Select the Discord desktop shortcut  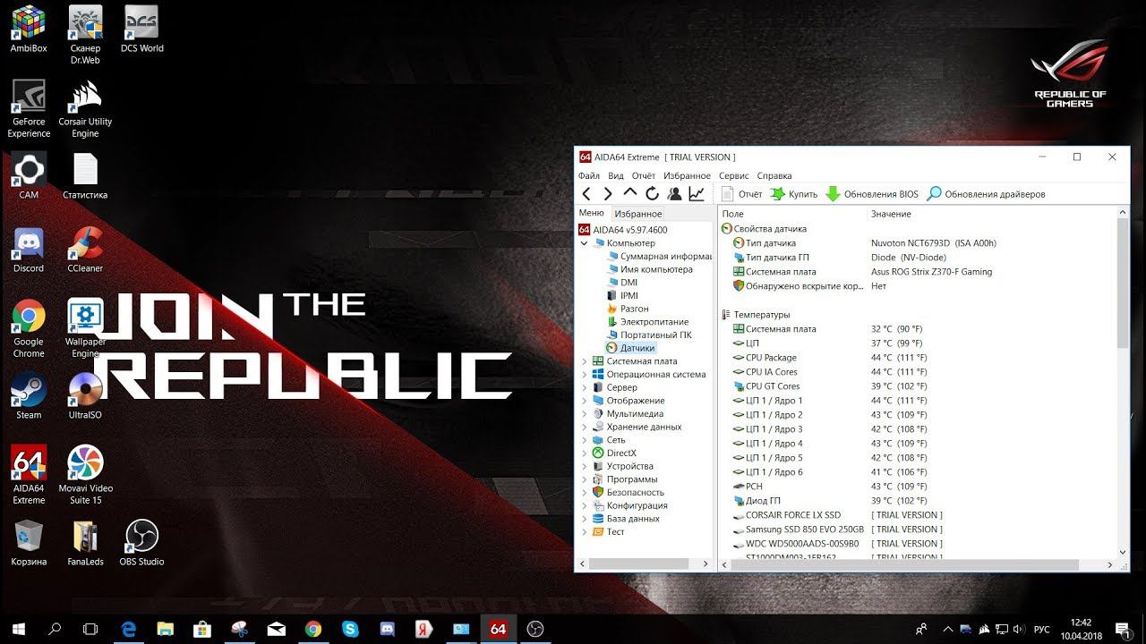29,250
